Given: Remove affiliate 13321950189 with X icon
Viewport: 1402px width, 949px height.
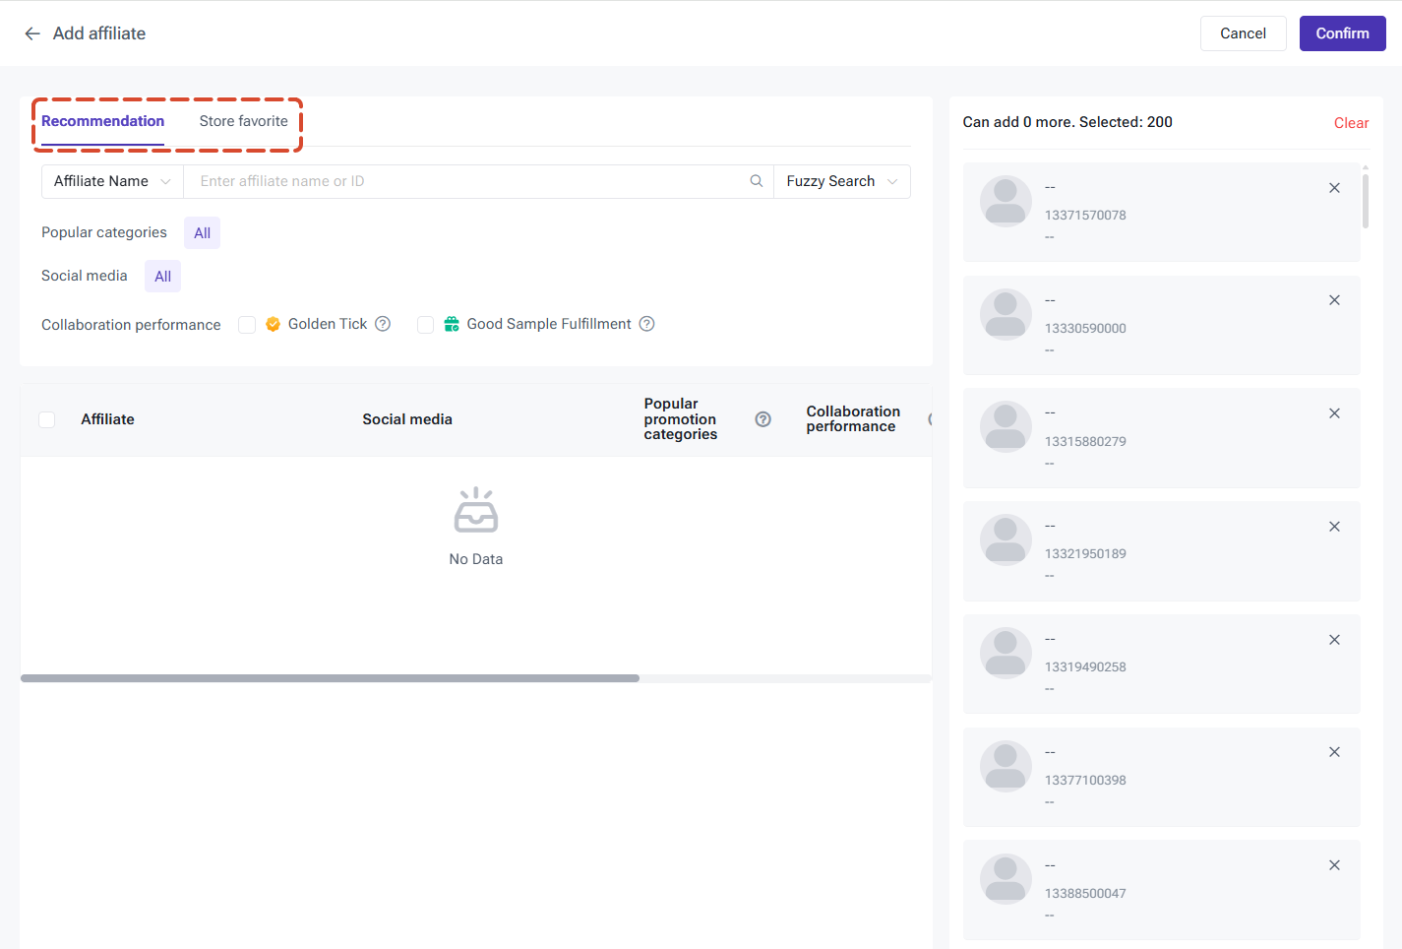Looking at the screenshot, I should tap(1334, 527).
